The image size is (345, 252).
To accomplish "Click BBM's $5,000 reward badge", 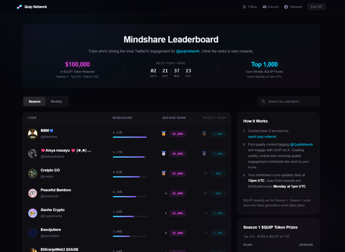I will [x=178, y=134].
